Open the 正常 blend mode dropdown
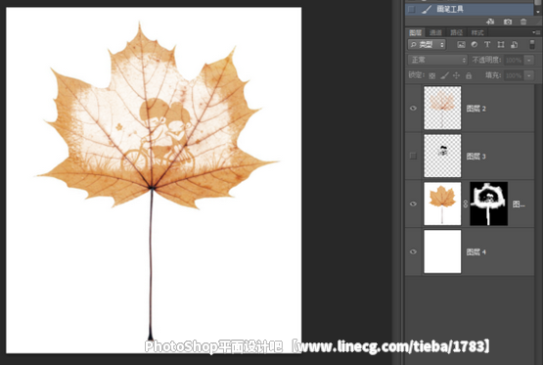 click(437, 60)
